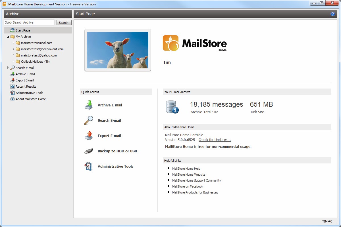Click the large Archive E-mail Quick Access icon

(89, 105)
